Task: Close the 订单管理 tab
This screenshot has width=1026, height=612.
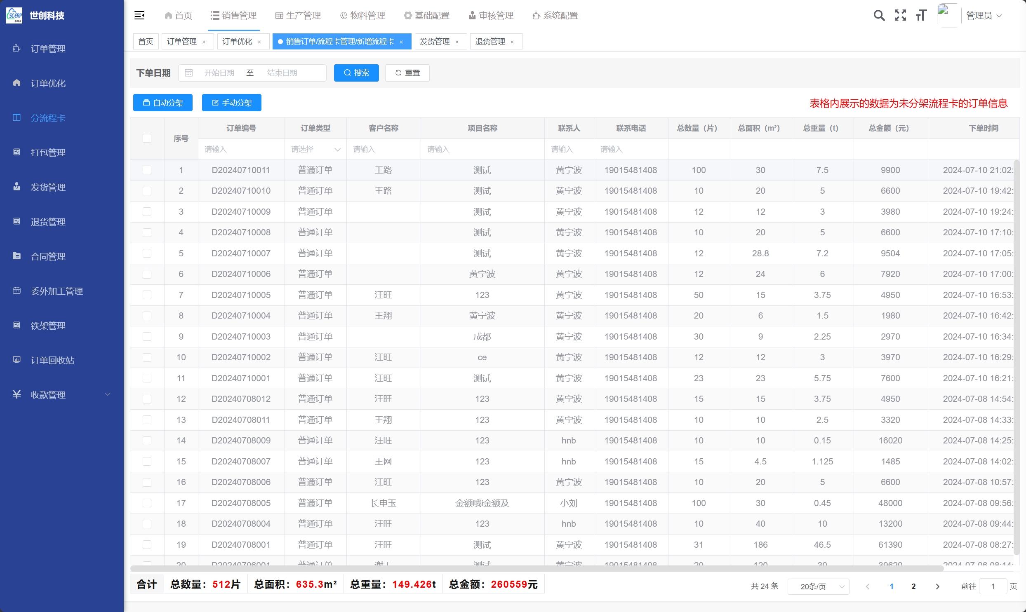Action: pos(204,42)
